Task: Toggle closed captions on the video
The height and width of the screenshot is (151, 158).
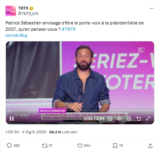Action: [x=110, y=119]
